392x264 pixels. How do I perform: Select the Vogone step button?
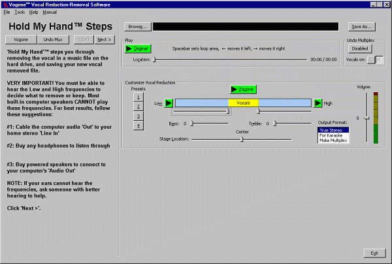21,39
